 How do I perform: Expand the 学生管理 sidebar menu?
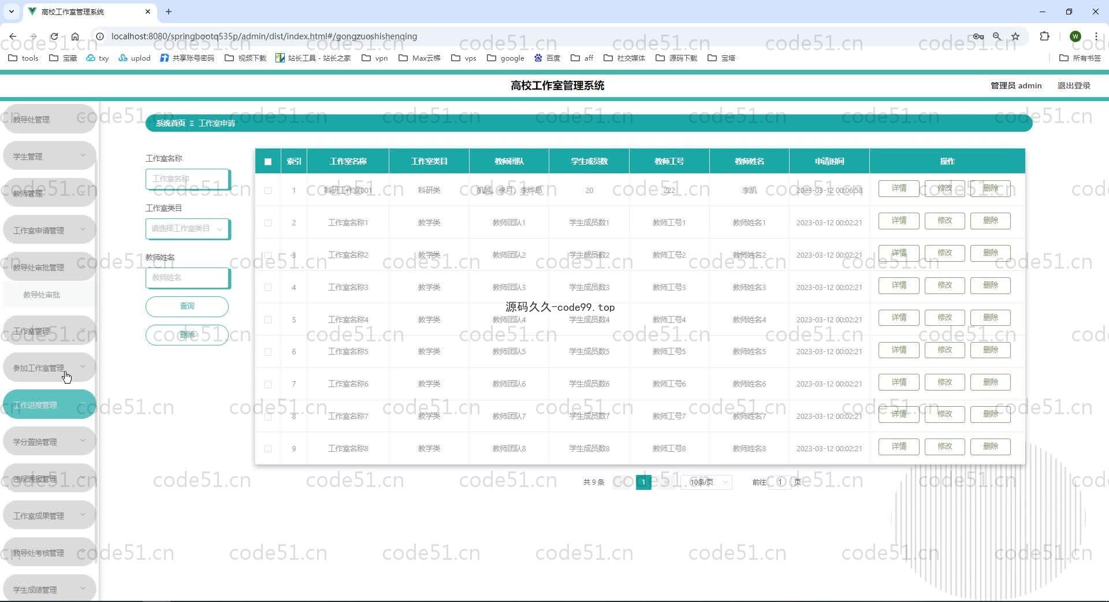click(x=49, y=156)
